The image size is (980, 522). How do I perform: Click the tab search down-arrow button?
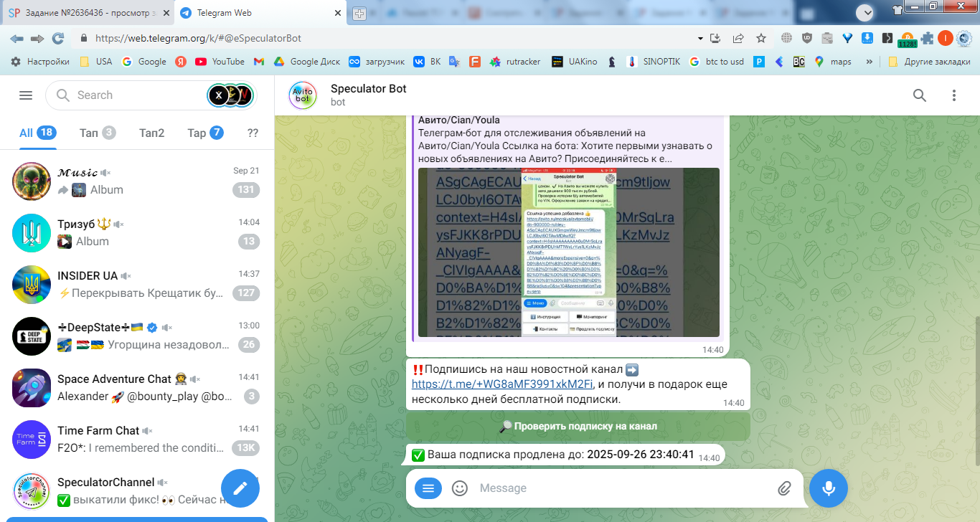(865, 12)
